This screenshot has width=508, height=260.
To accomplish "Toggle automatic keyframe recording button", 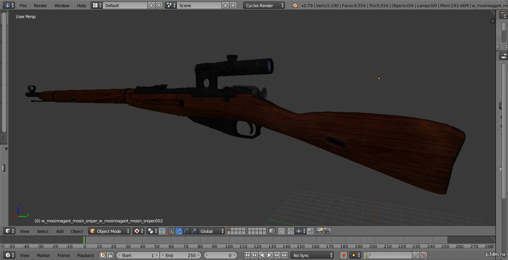I will [343, 255].
